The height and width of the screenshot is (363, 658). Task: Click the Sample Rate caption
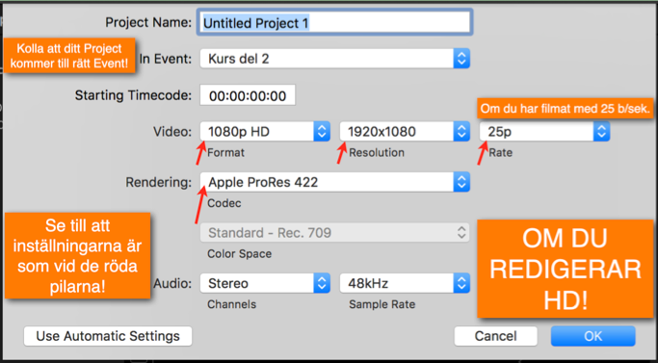[382, 304]
